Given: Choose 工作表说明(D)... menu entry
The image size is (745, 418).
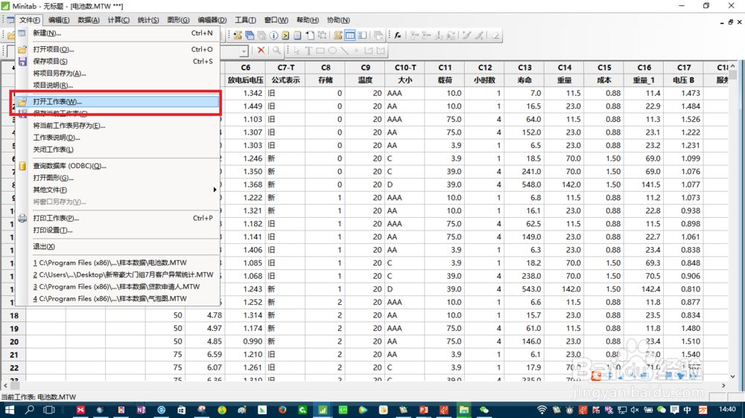Looking at the screenshot, I should point(118,138).
